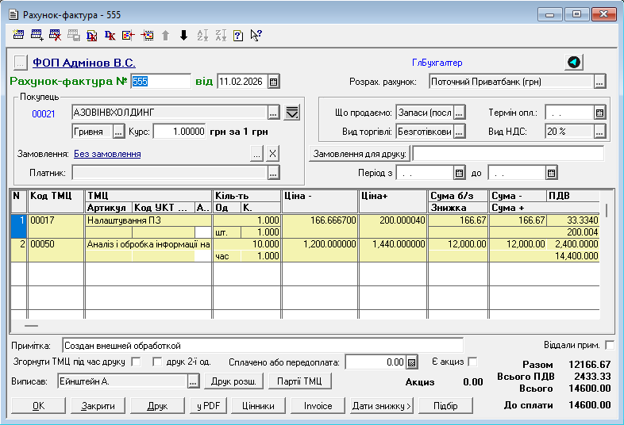The image size is (624, 425).
Task: Click the delete row toolbar icon
Action: click(x=55, y=35)
